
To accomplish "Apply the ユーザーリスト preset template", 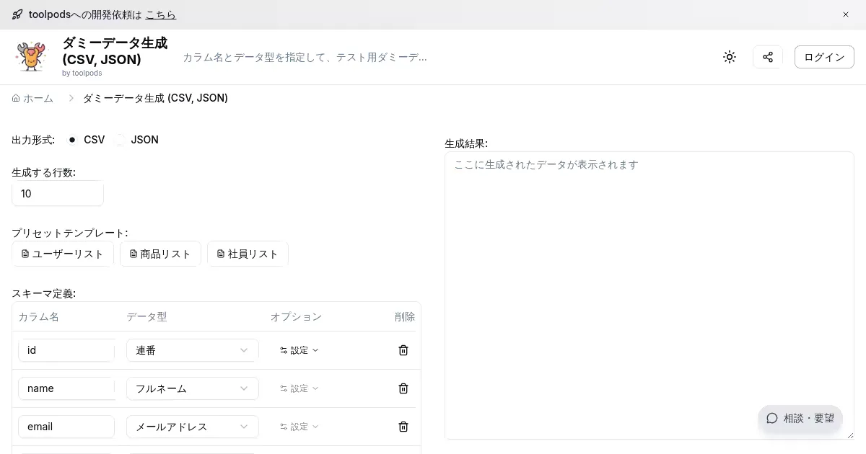I will (63, 254).
